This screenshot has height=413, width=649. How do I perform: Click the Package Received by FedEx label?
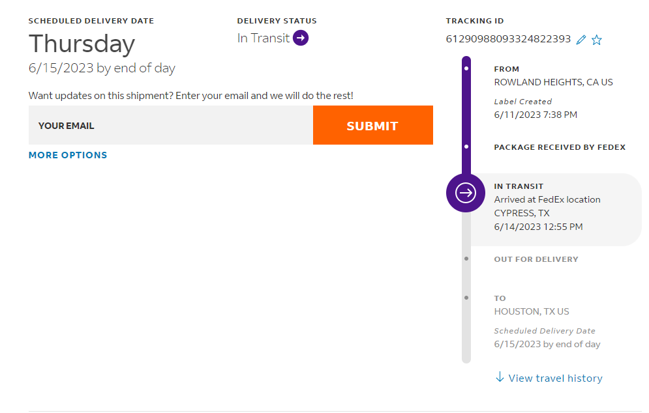pyautogui.click(x=560, y=147)
